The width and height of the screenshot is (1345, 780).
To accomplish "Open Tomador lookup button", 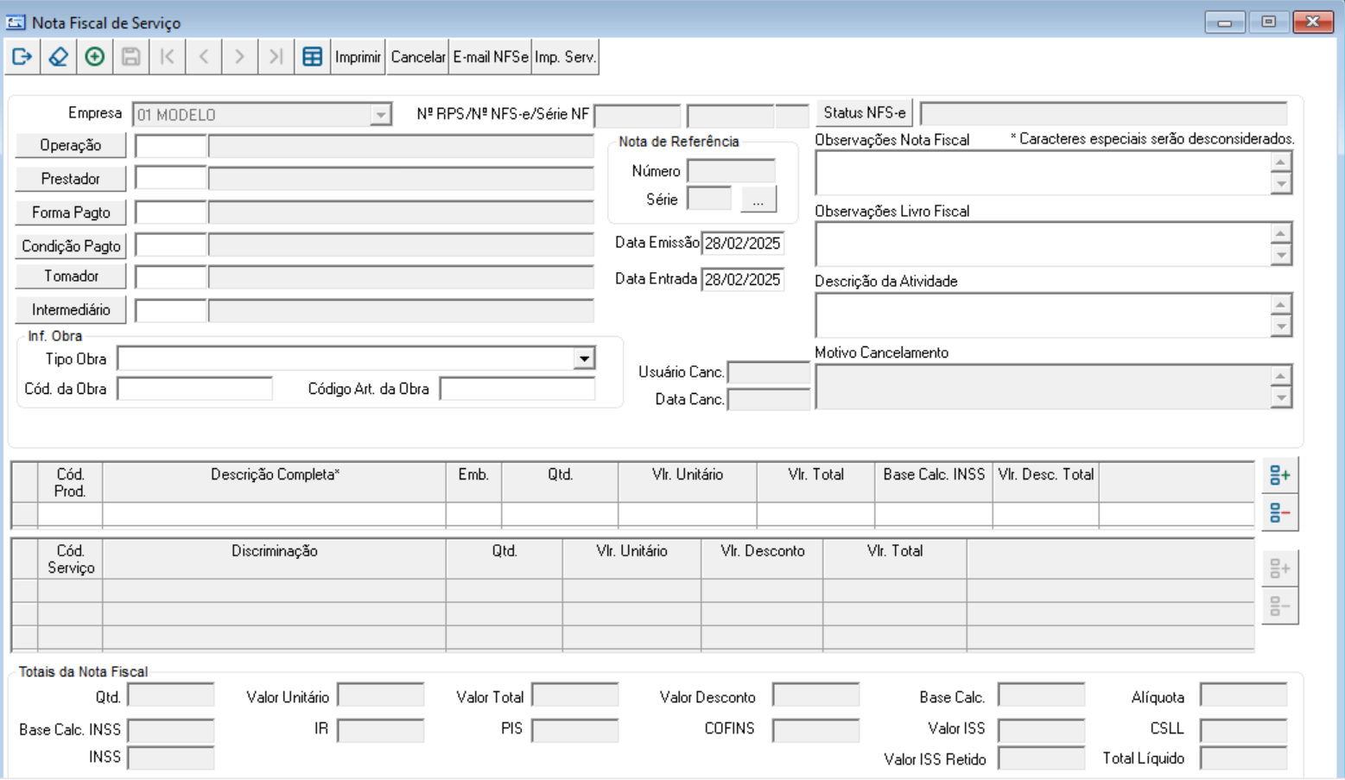I will coord(71,276).
